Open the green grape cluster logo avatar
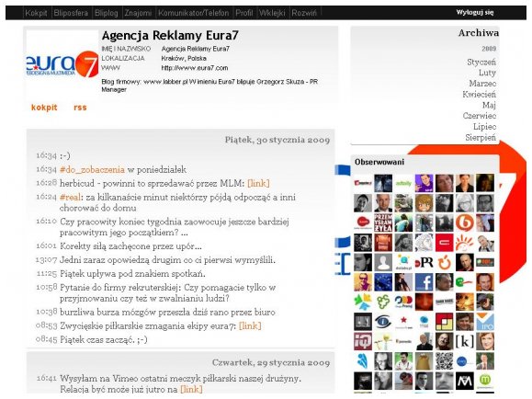Image resolution: width=532 pixels, height=399 pixels. tap(383, 302)
